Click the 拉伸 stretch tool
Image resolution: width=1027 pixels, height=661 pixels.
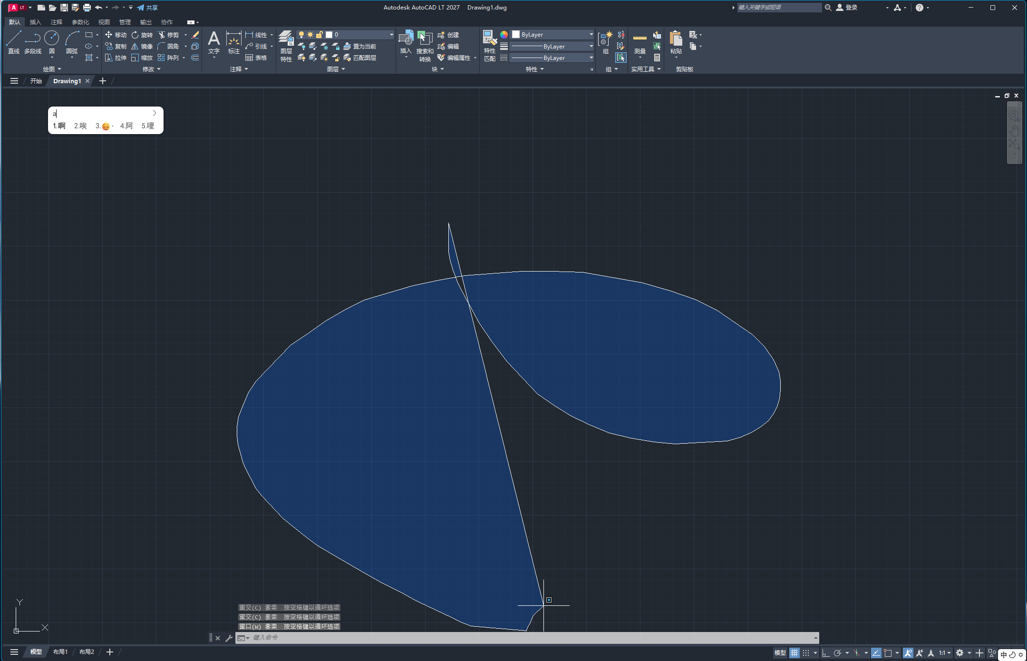116,58
